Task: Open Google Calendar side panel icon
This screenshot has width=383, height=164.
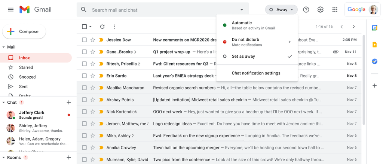Action: click(374, 28)
